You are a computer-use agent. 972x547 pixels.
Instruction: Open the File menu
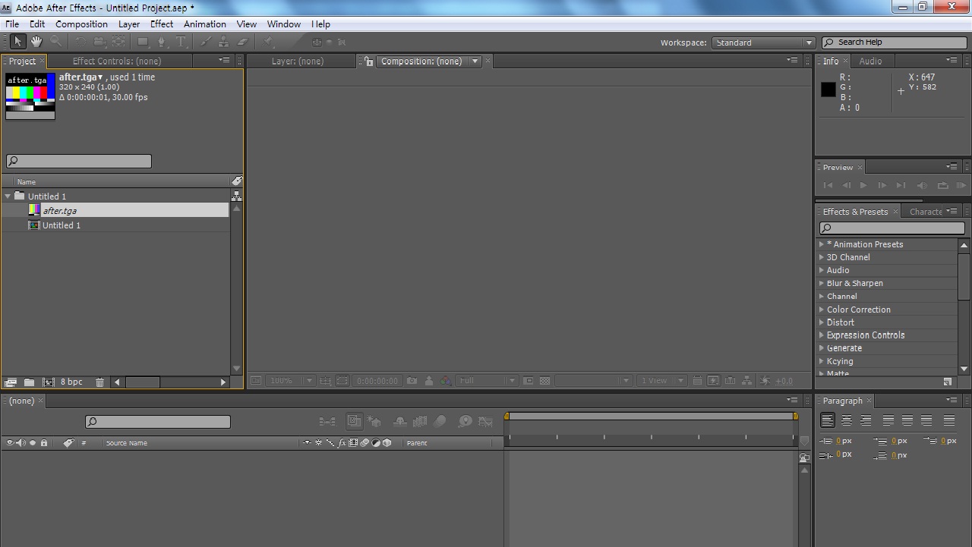pyautogui.click(x=12, y=24)
